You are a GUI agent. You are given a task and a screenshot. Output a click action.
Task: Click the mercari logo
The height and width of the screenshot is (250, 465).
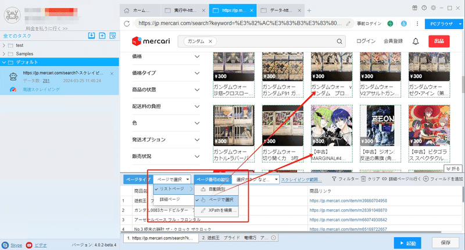point(151,41)
